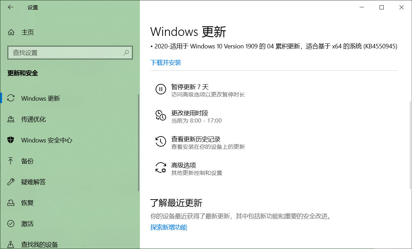Click the KB4550945 update description text
Viewport: 412px width, 249px height.
274,46
